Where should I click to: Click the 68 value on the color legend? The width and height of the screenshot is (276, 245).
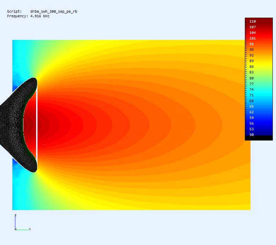click(x=252, y=101)
